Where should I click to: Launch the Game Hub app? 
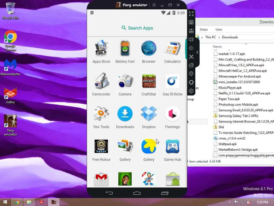pos(173,150)
